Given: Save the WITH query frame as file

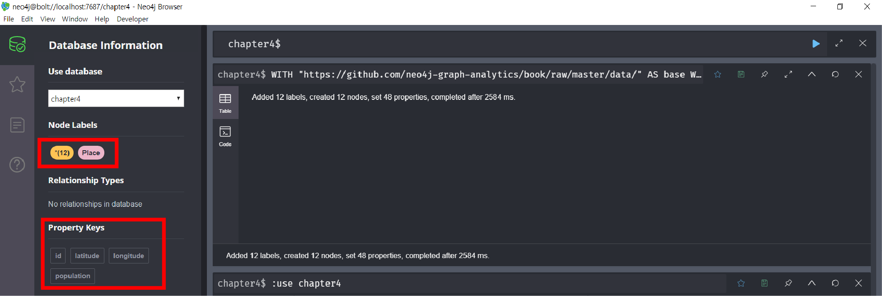Looking at the screenshot, I should (741, 74).
